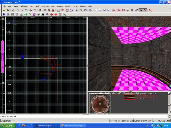Click 'Brushes: 17 Entities: 0' status text

pyautogui.click(x=142, y=121)
